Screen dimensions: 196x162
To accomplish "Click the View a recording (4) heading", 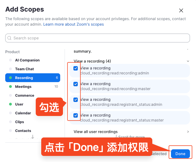I will pyautogui.click(x=92, y=61).
